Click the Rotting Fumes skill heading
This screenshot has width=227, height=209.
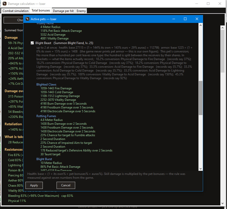[x=46, y=116]
